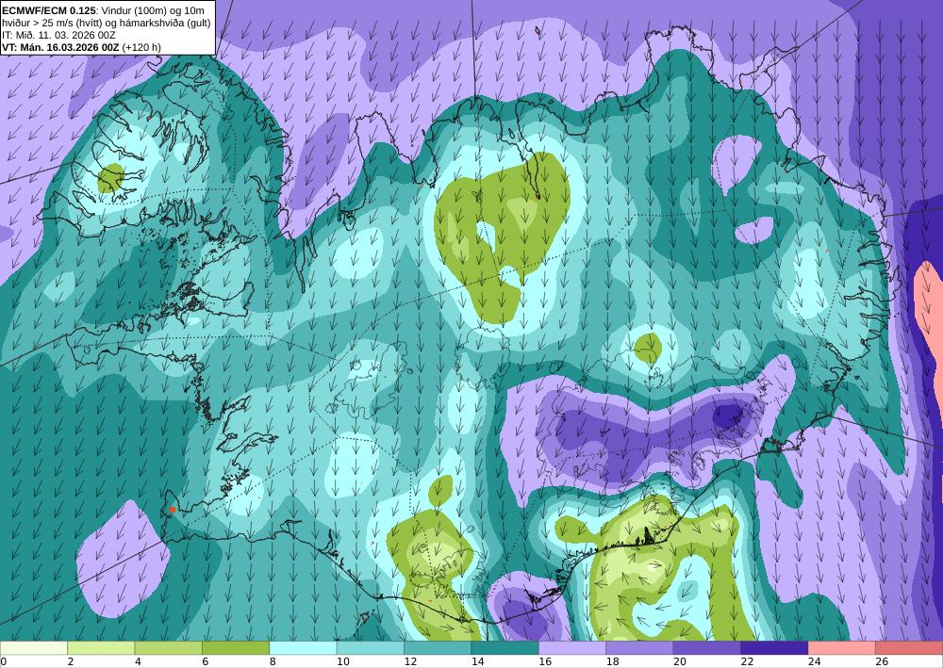Click the legend tick label "4"

click(x=138, y=661)
